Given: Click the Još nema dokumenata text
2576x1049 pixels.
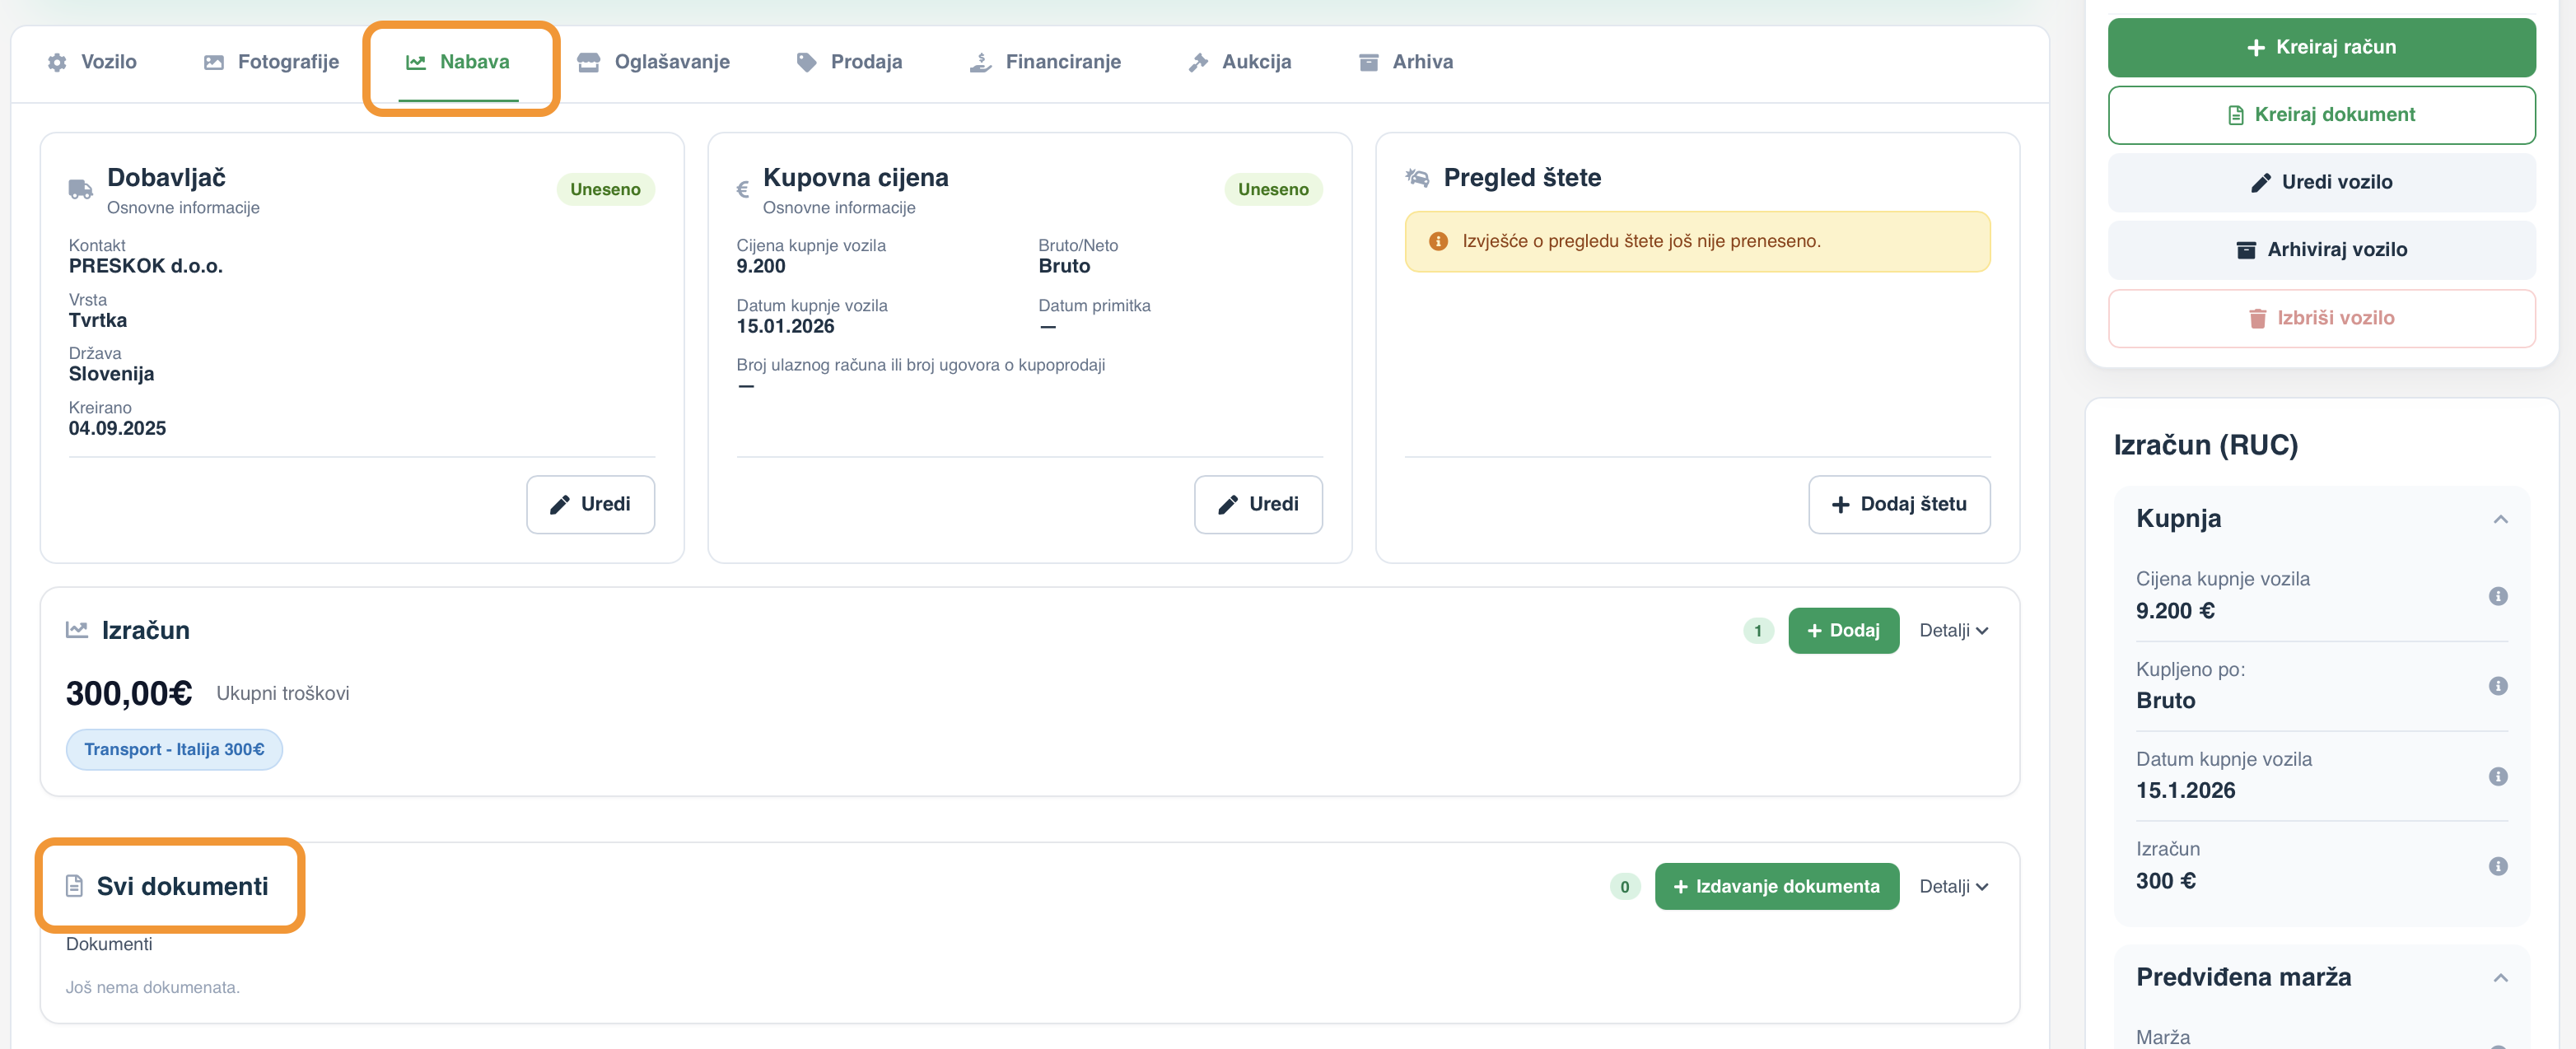Looking at the screenshot, I should tap(153, 987).
